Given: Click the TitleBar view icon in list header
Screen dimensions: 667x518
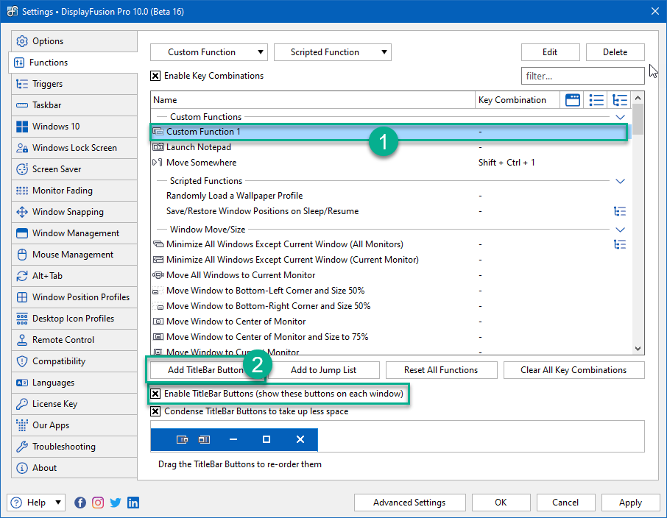Looking at the screenshot, I should pos(573,100).
